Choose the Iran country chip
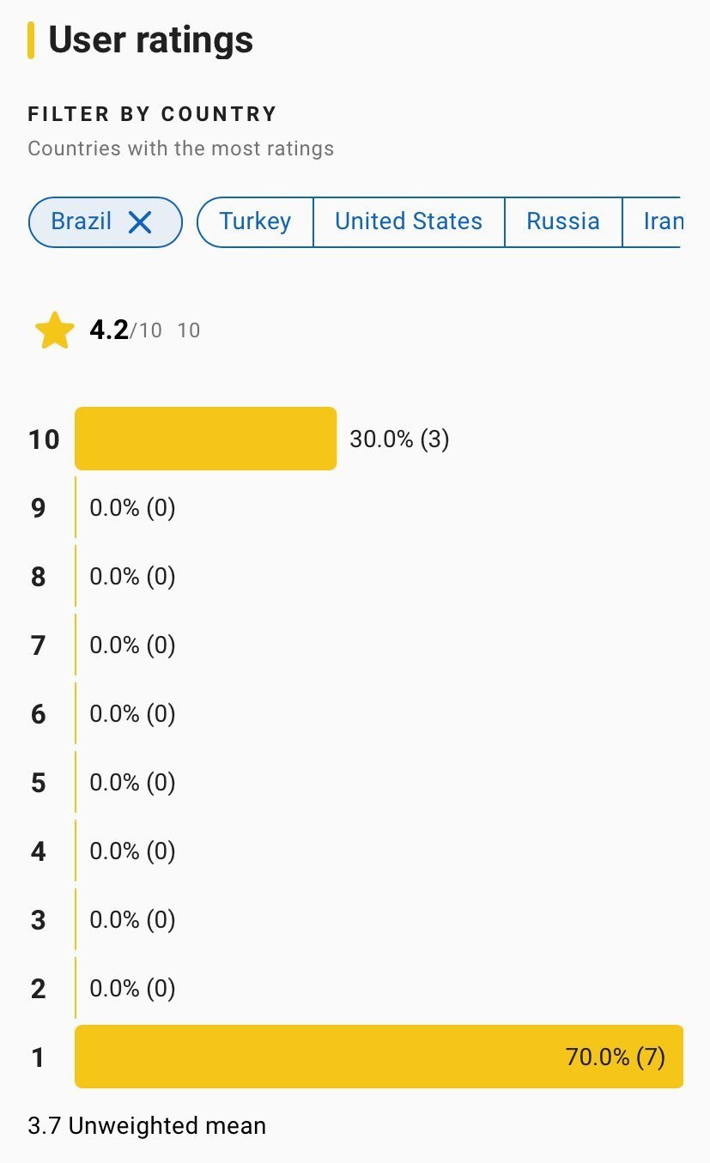The image size is (710, 1163). pyautogui.click(x=663, y=221)
